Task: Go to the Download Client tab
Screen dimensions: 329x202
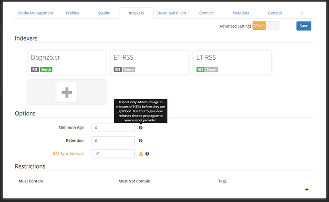Action: pyautogui.click(x=172, y=13)
